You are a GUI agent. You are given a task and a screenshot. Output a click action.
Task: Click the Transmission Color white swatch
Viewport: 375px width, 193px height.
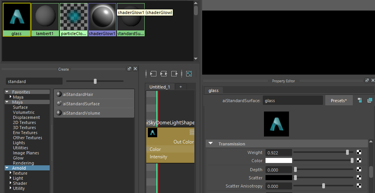coord(278,161)
